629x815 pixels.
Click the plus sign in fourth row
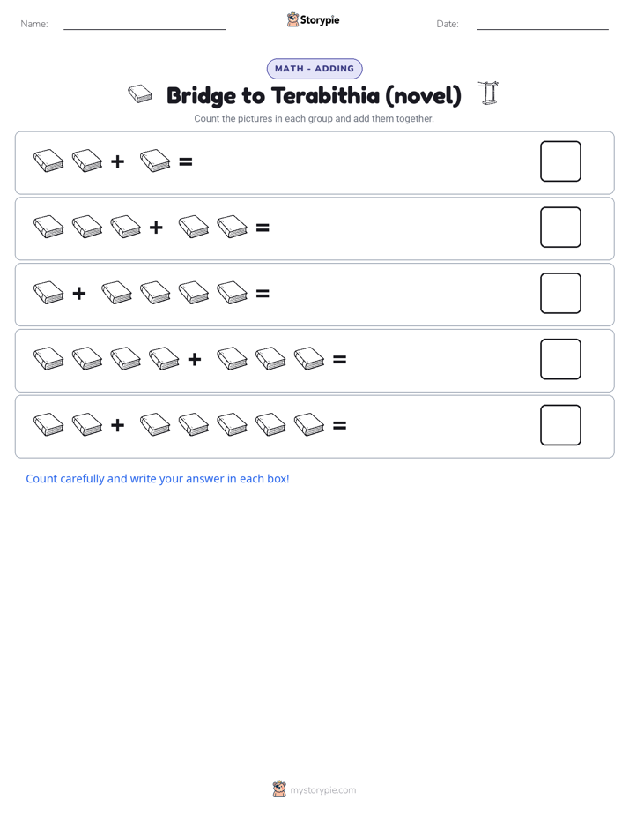pyautogui.click(x=195, y=359)
